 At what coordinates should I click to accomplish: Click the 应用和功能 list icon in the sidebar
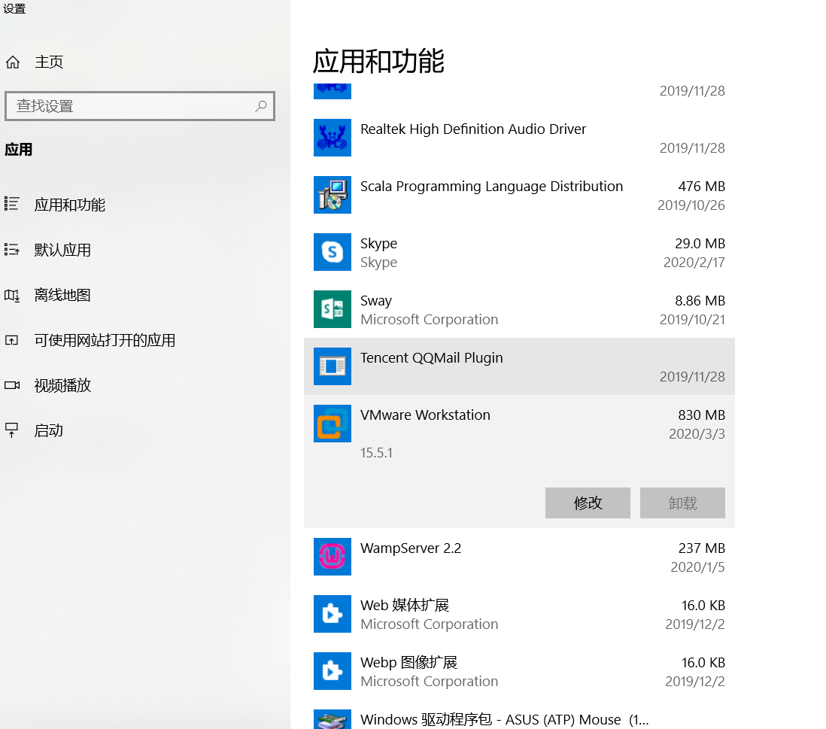click(x=11, y=204)
